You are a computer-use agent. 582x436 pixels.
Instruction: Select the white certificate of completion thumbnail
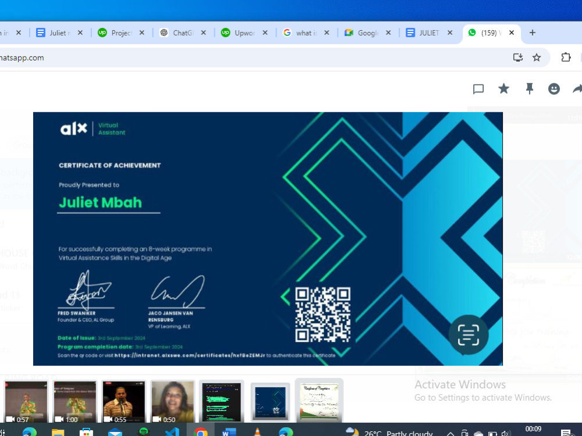319,401
